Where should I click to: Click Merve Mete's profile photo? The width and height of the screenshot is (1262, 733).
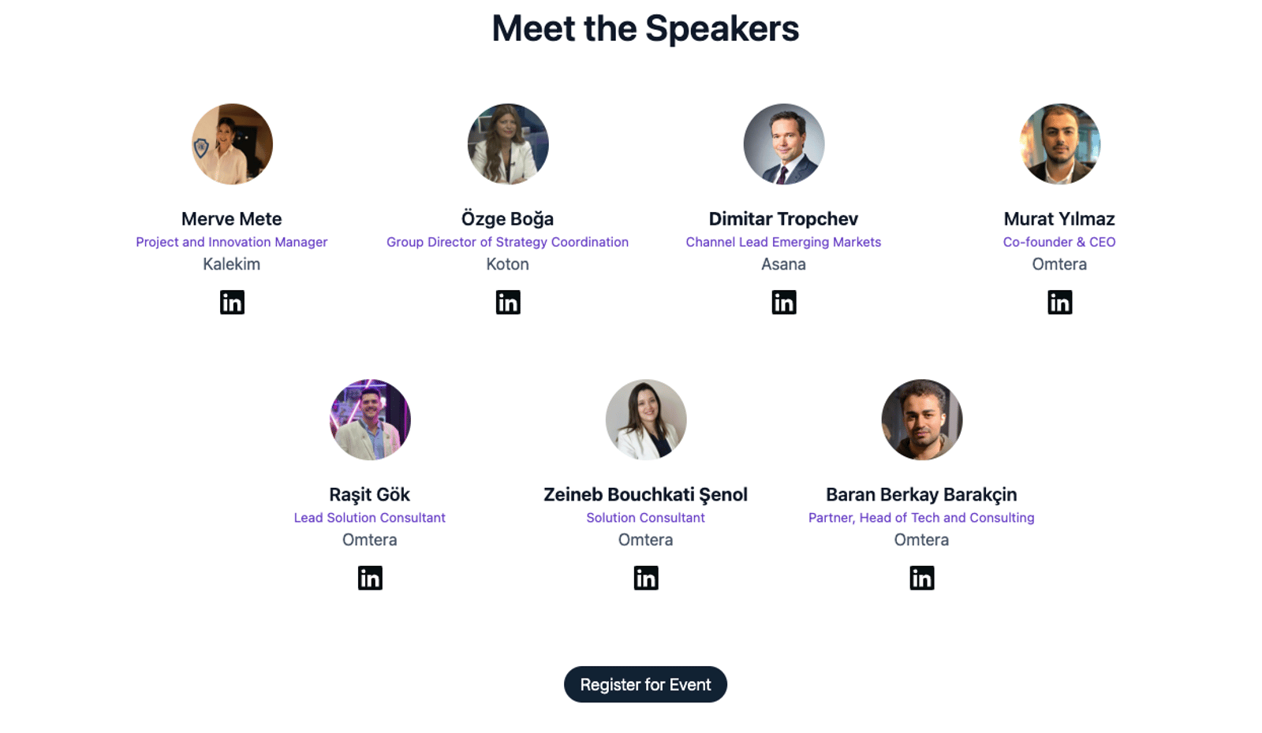(232, 144)
